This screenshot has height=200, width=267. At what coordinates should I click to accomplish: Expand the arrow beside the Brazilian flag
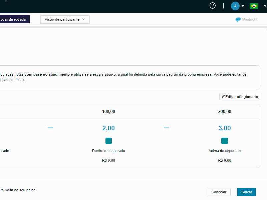point(265,6)
